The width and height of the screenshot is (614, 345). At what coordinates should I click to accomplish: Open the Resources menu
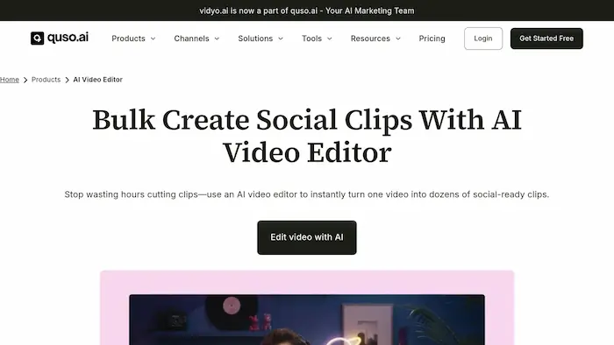(x=370, y=39)
